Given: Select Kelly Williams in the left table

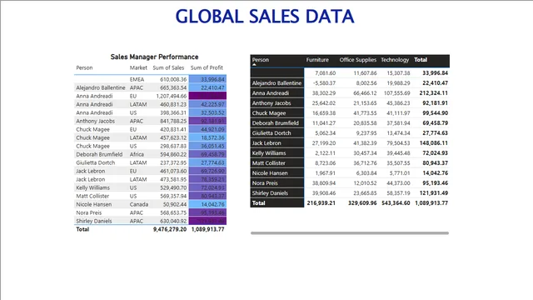Looking at the screenshot, I should 92,187.
